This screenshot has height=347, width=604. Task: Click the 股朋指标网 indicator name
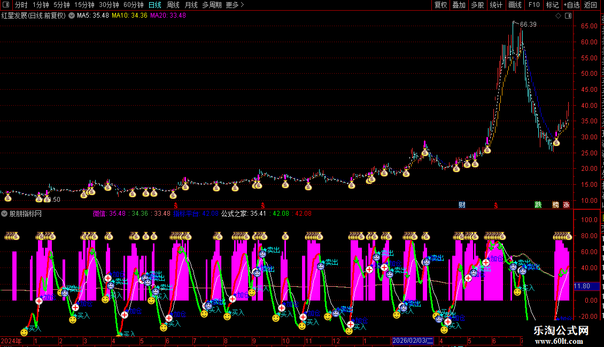tap(26, 214)
